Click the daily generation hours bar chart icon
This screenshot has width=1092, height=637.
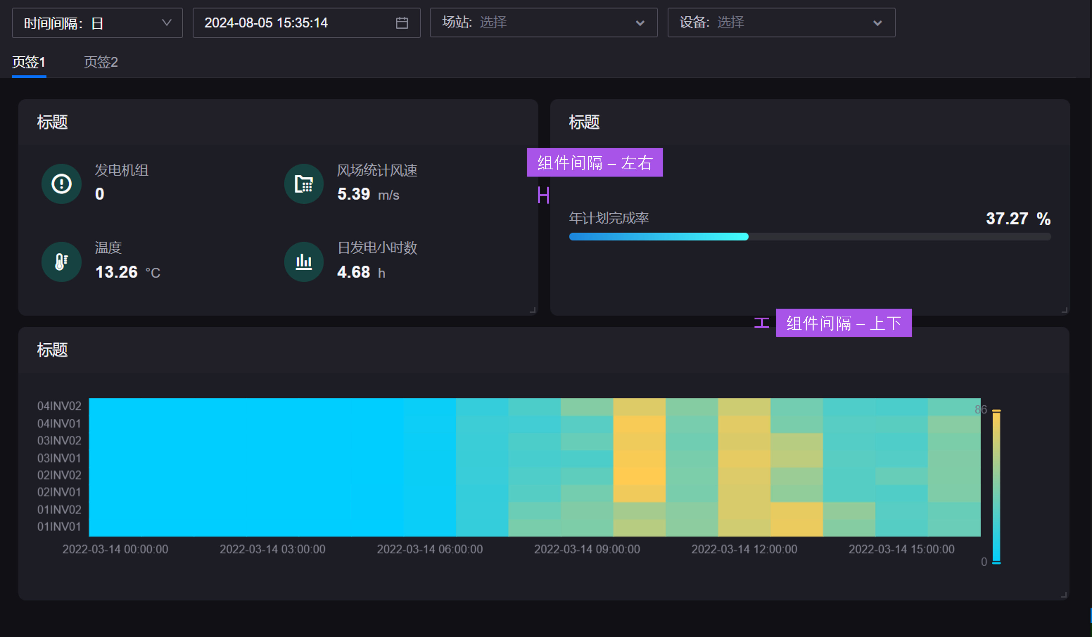303,261
